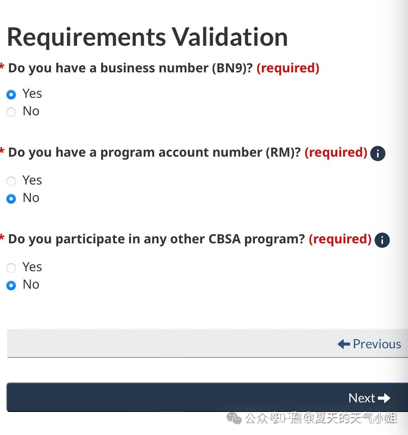Viewport: 408px width, 435px height.
Task: Show info icon beside CBSA program question
Action: (382, 240)
